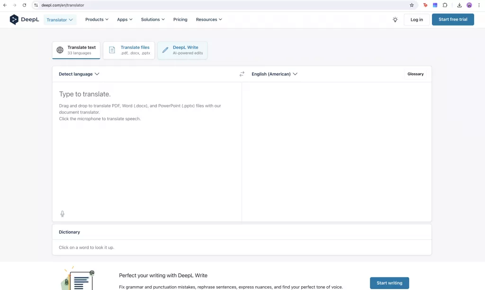Open the browser three-dot menu

point(479,5)
